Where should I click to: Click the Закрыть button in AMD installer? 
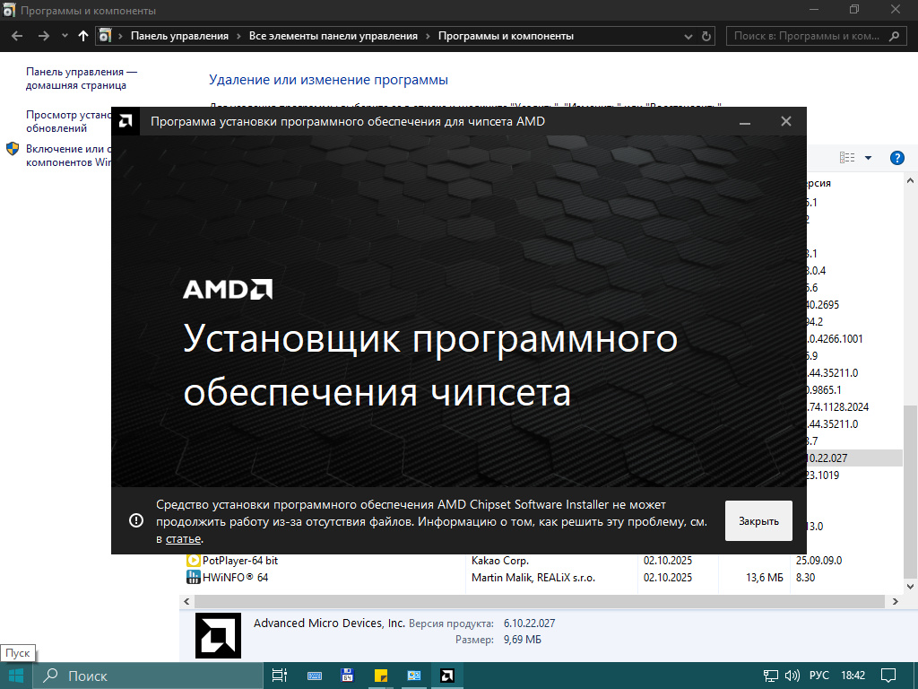(x=758, y=521)
